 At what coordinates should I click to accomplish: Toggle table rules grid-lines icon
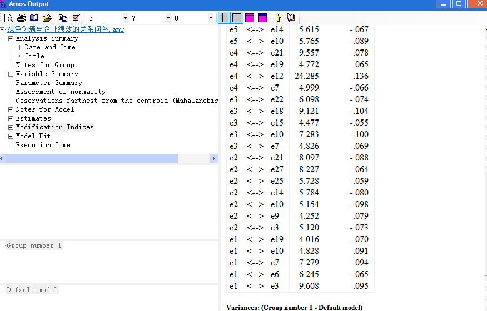224,18
